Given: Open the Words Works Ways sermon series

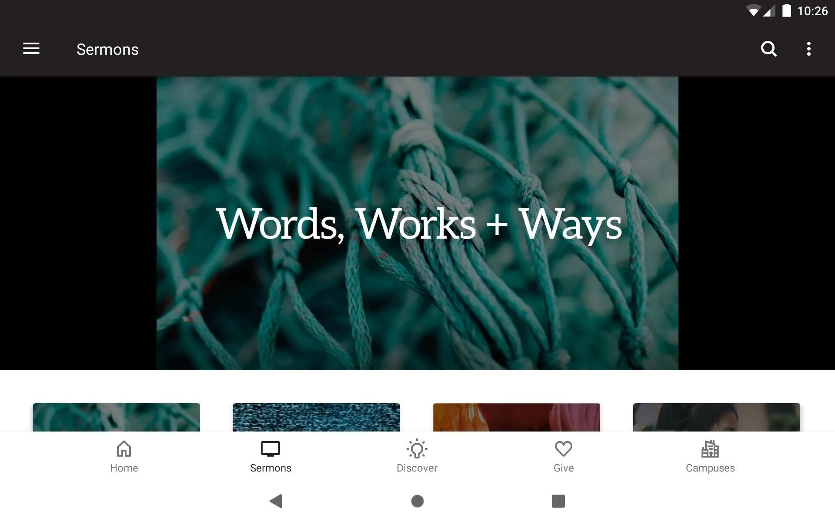Looking at the screenshot, I should pyautogui.click(x=417, y=223).
